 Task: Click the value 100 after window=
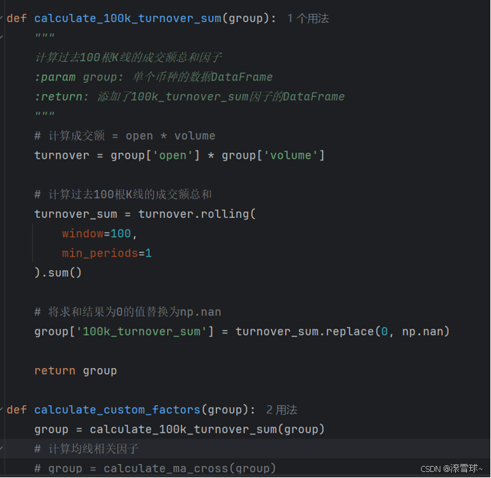click(121, 234)
